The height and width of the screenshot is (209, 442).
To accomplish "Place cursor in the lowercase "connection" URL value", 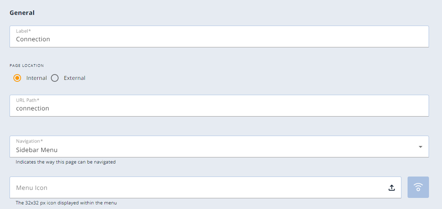I will pos(33,108).
